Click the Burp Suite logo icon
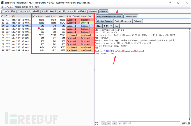The height and width of the screenshot is (126, 191). 3,3
